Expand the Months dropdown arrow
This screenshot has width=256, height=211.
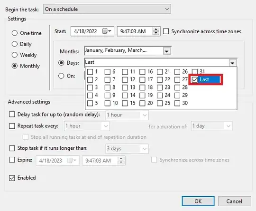click(167, 51)
